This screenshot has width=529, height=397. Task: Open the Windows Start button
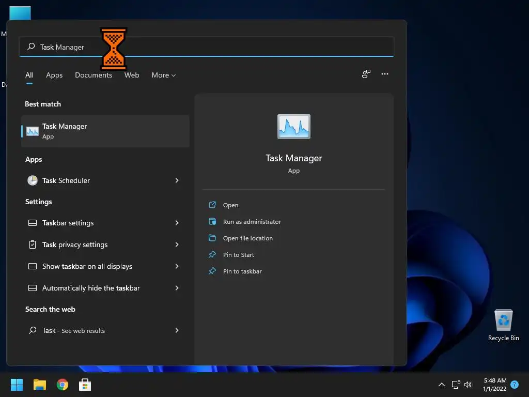17,385
